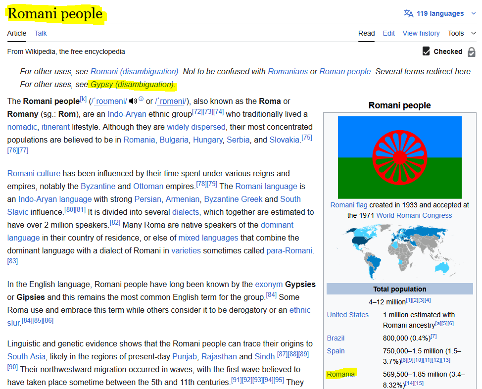482x389 pixels.
Task: Jump to footnote [k] after Romani people
Action: pos(83,99)
